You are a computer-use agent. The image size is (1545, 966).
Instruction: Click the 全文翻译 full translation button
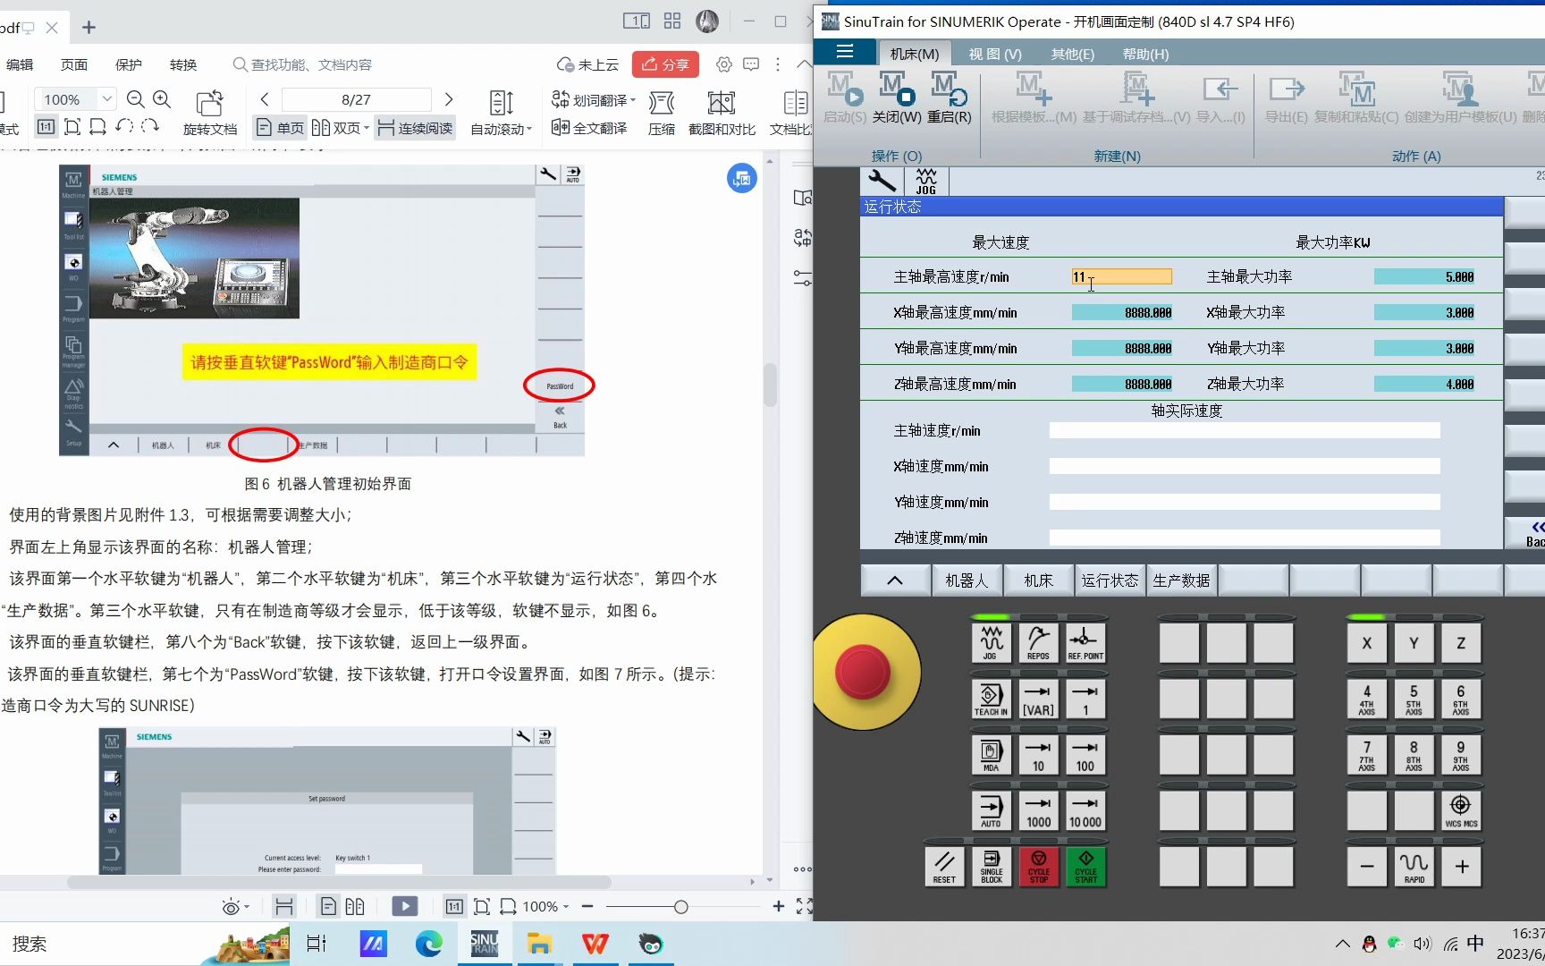pos(589,128)
